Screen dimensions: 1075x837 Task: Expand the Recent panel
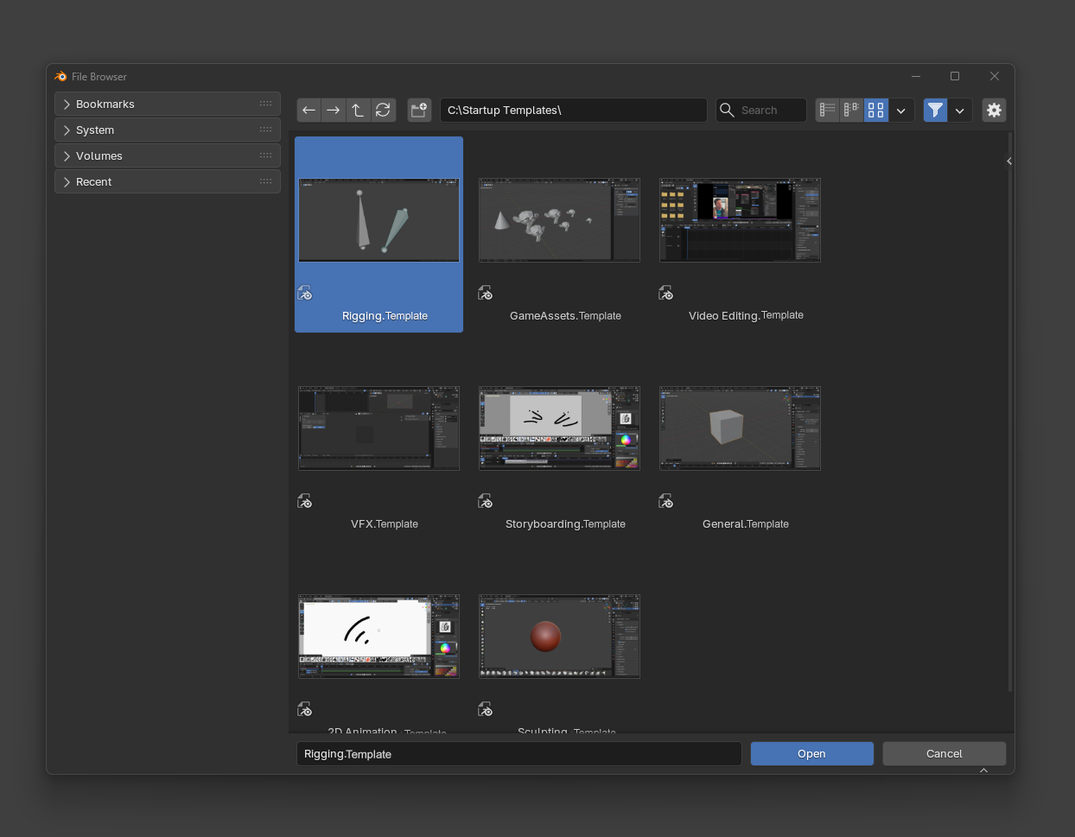168,181
